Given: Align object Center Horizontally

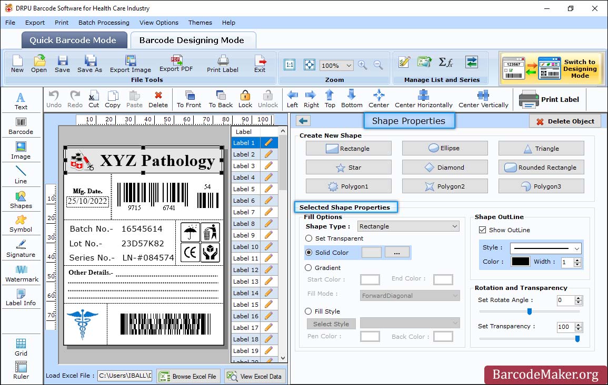Looking at the screenshot, I should pyautogui.click(x=423, y=99).
